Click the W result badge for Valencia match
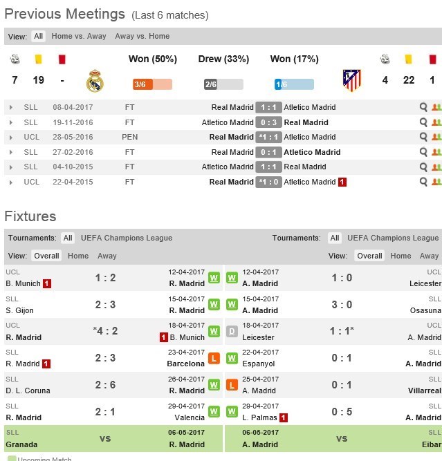Viewport: 442px width, 461px height. click(x=214, y=412)
